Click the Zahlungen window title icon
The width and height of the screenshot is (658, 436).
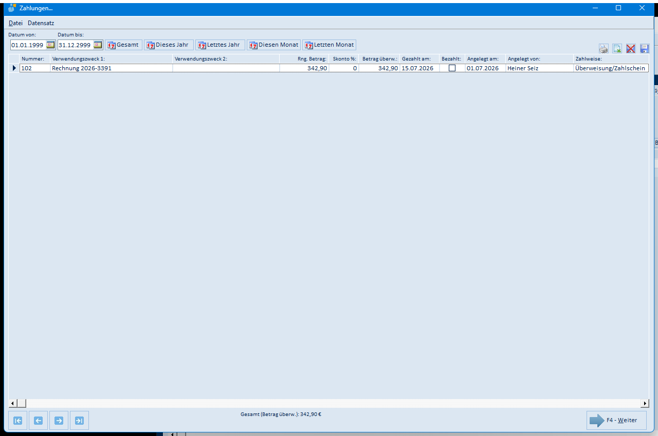(x=12, y=8)
